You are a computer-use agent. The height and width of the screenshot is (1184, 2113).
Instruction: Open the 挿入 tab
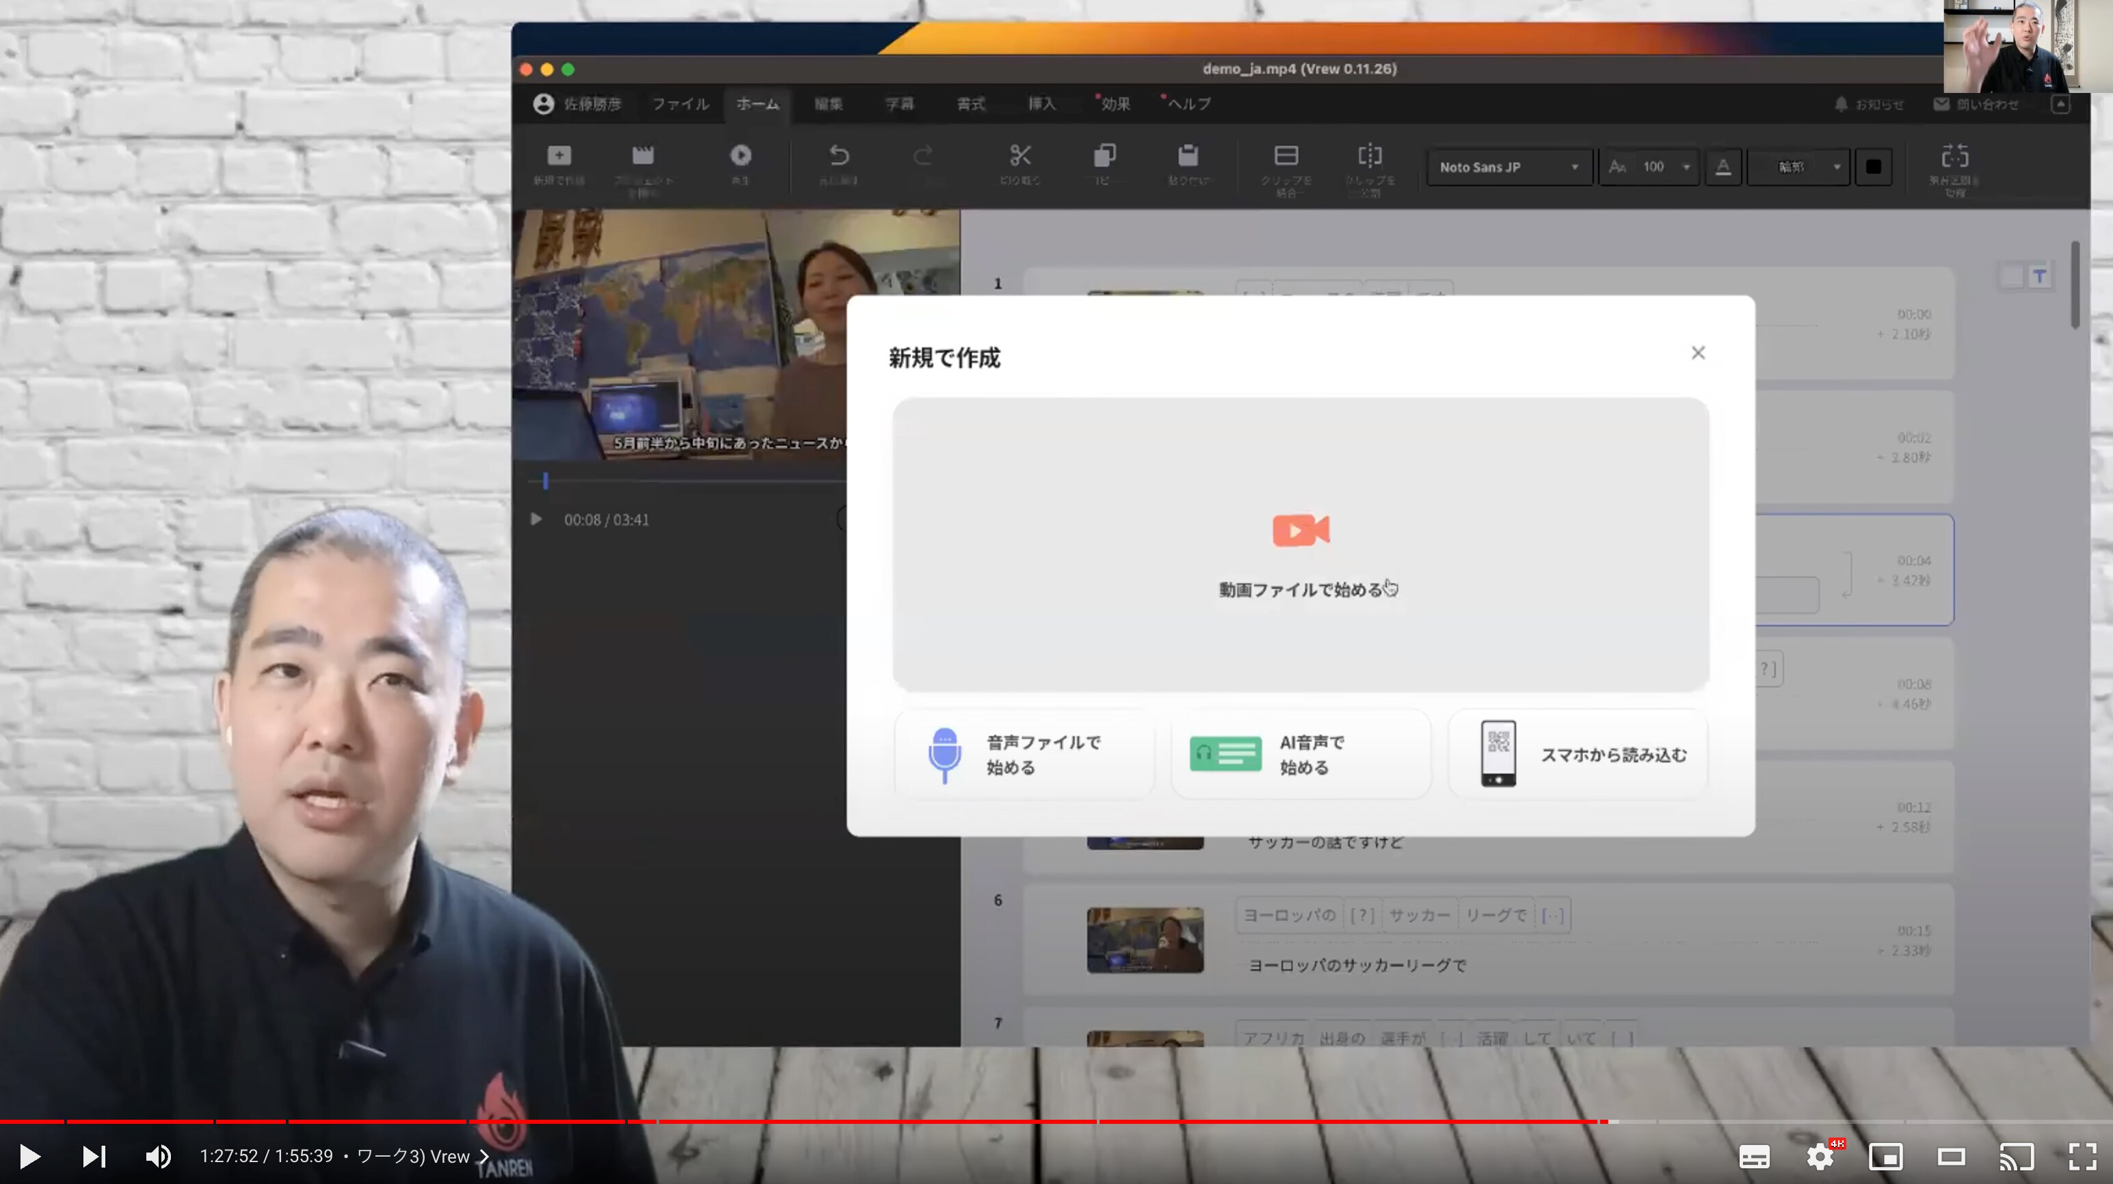point(1041,104)
